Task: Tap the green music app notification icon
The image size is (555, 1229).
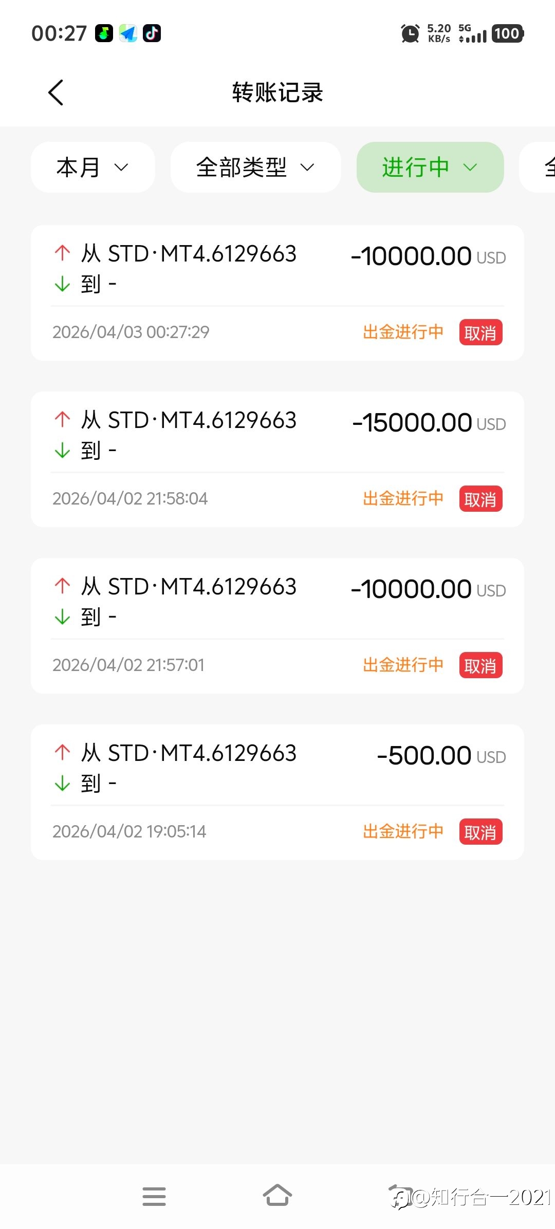Action: [x=104, y=33]
